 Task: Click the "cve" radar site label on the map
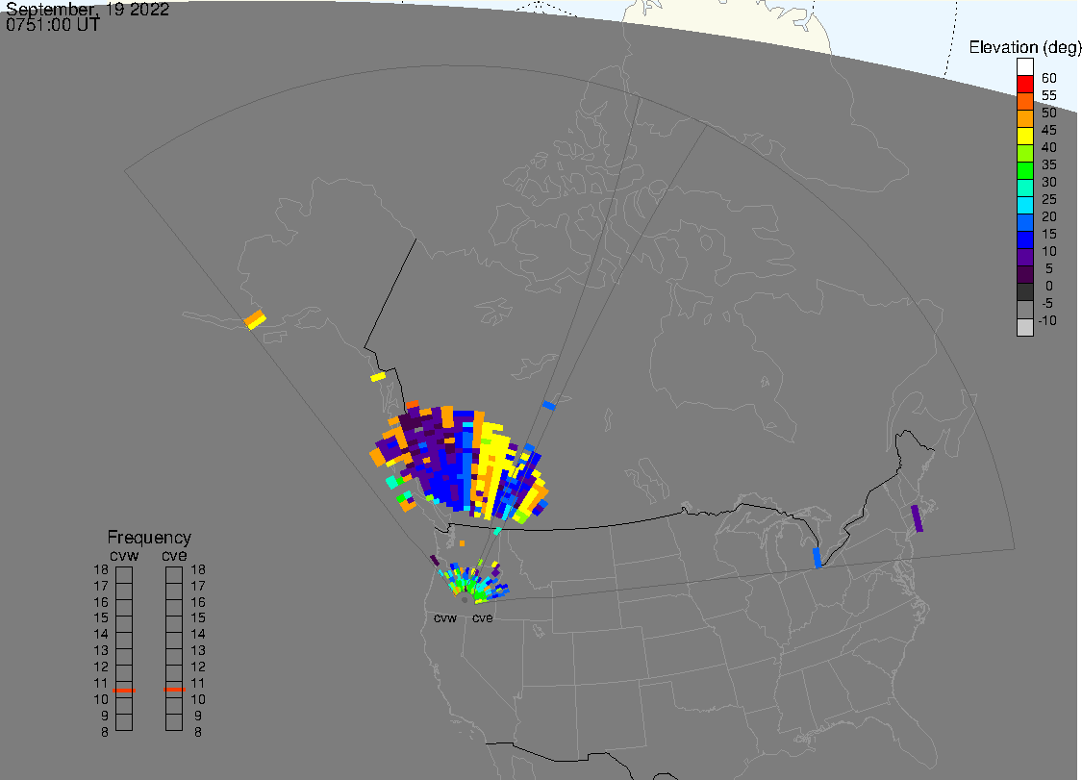point(483,617)
